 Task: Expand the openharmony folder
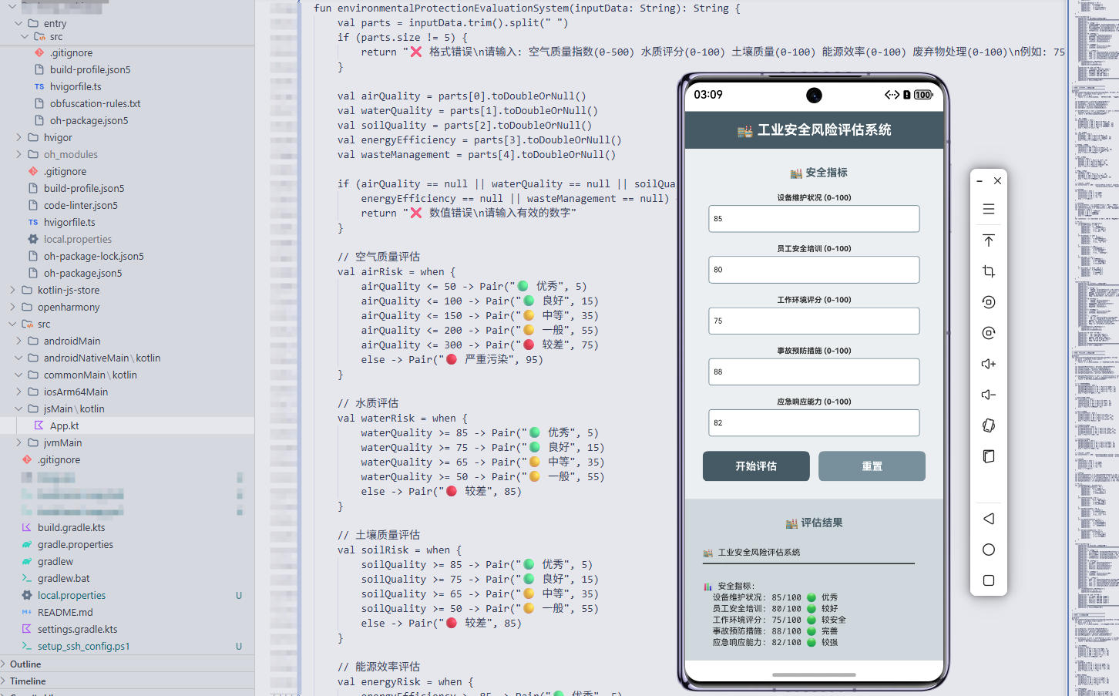[x=12, y=307]
